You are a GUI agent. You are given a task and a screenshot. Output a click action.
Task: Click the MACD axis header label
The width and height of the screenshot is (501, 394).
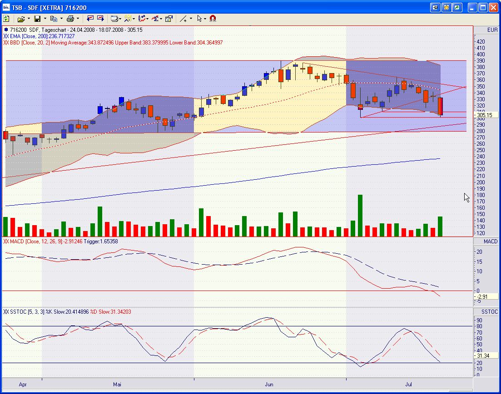(491, 241)
